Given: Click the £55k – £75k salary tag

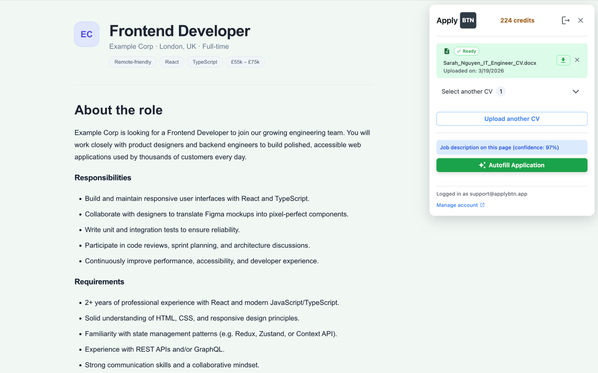Looking at the screenshot, I should (245, 62).
